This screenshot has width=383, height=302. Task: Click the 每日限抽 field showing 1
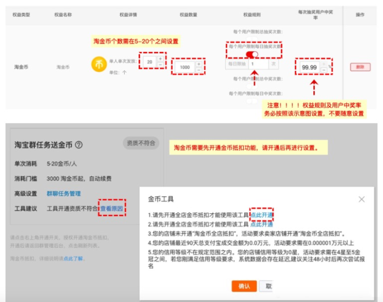coord(258,64)
